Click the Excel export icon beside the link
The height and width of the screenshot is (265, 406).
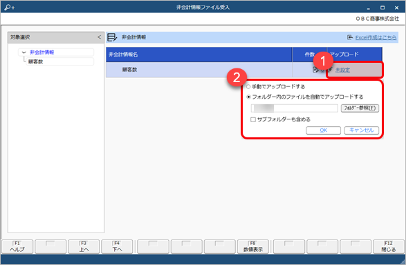pyautogui.click(x=350, y=37)
